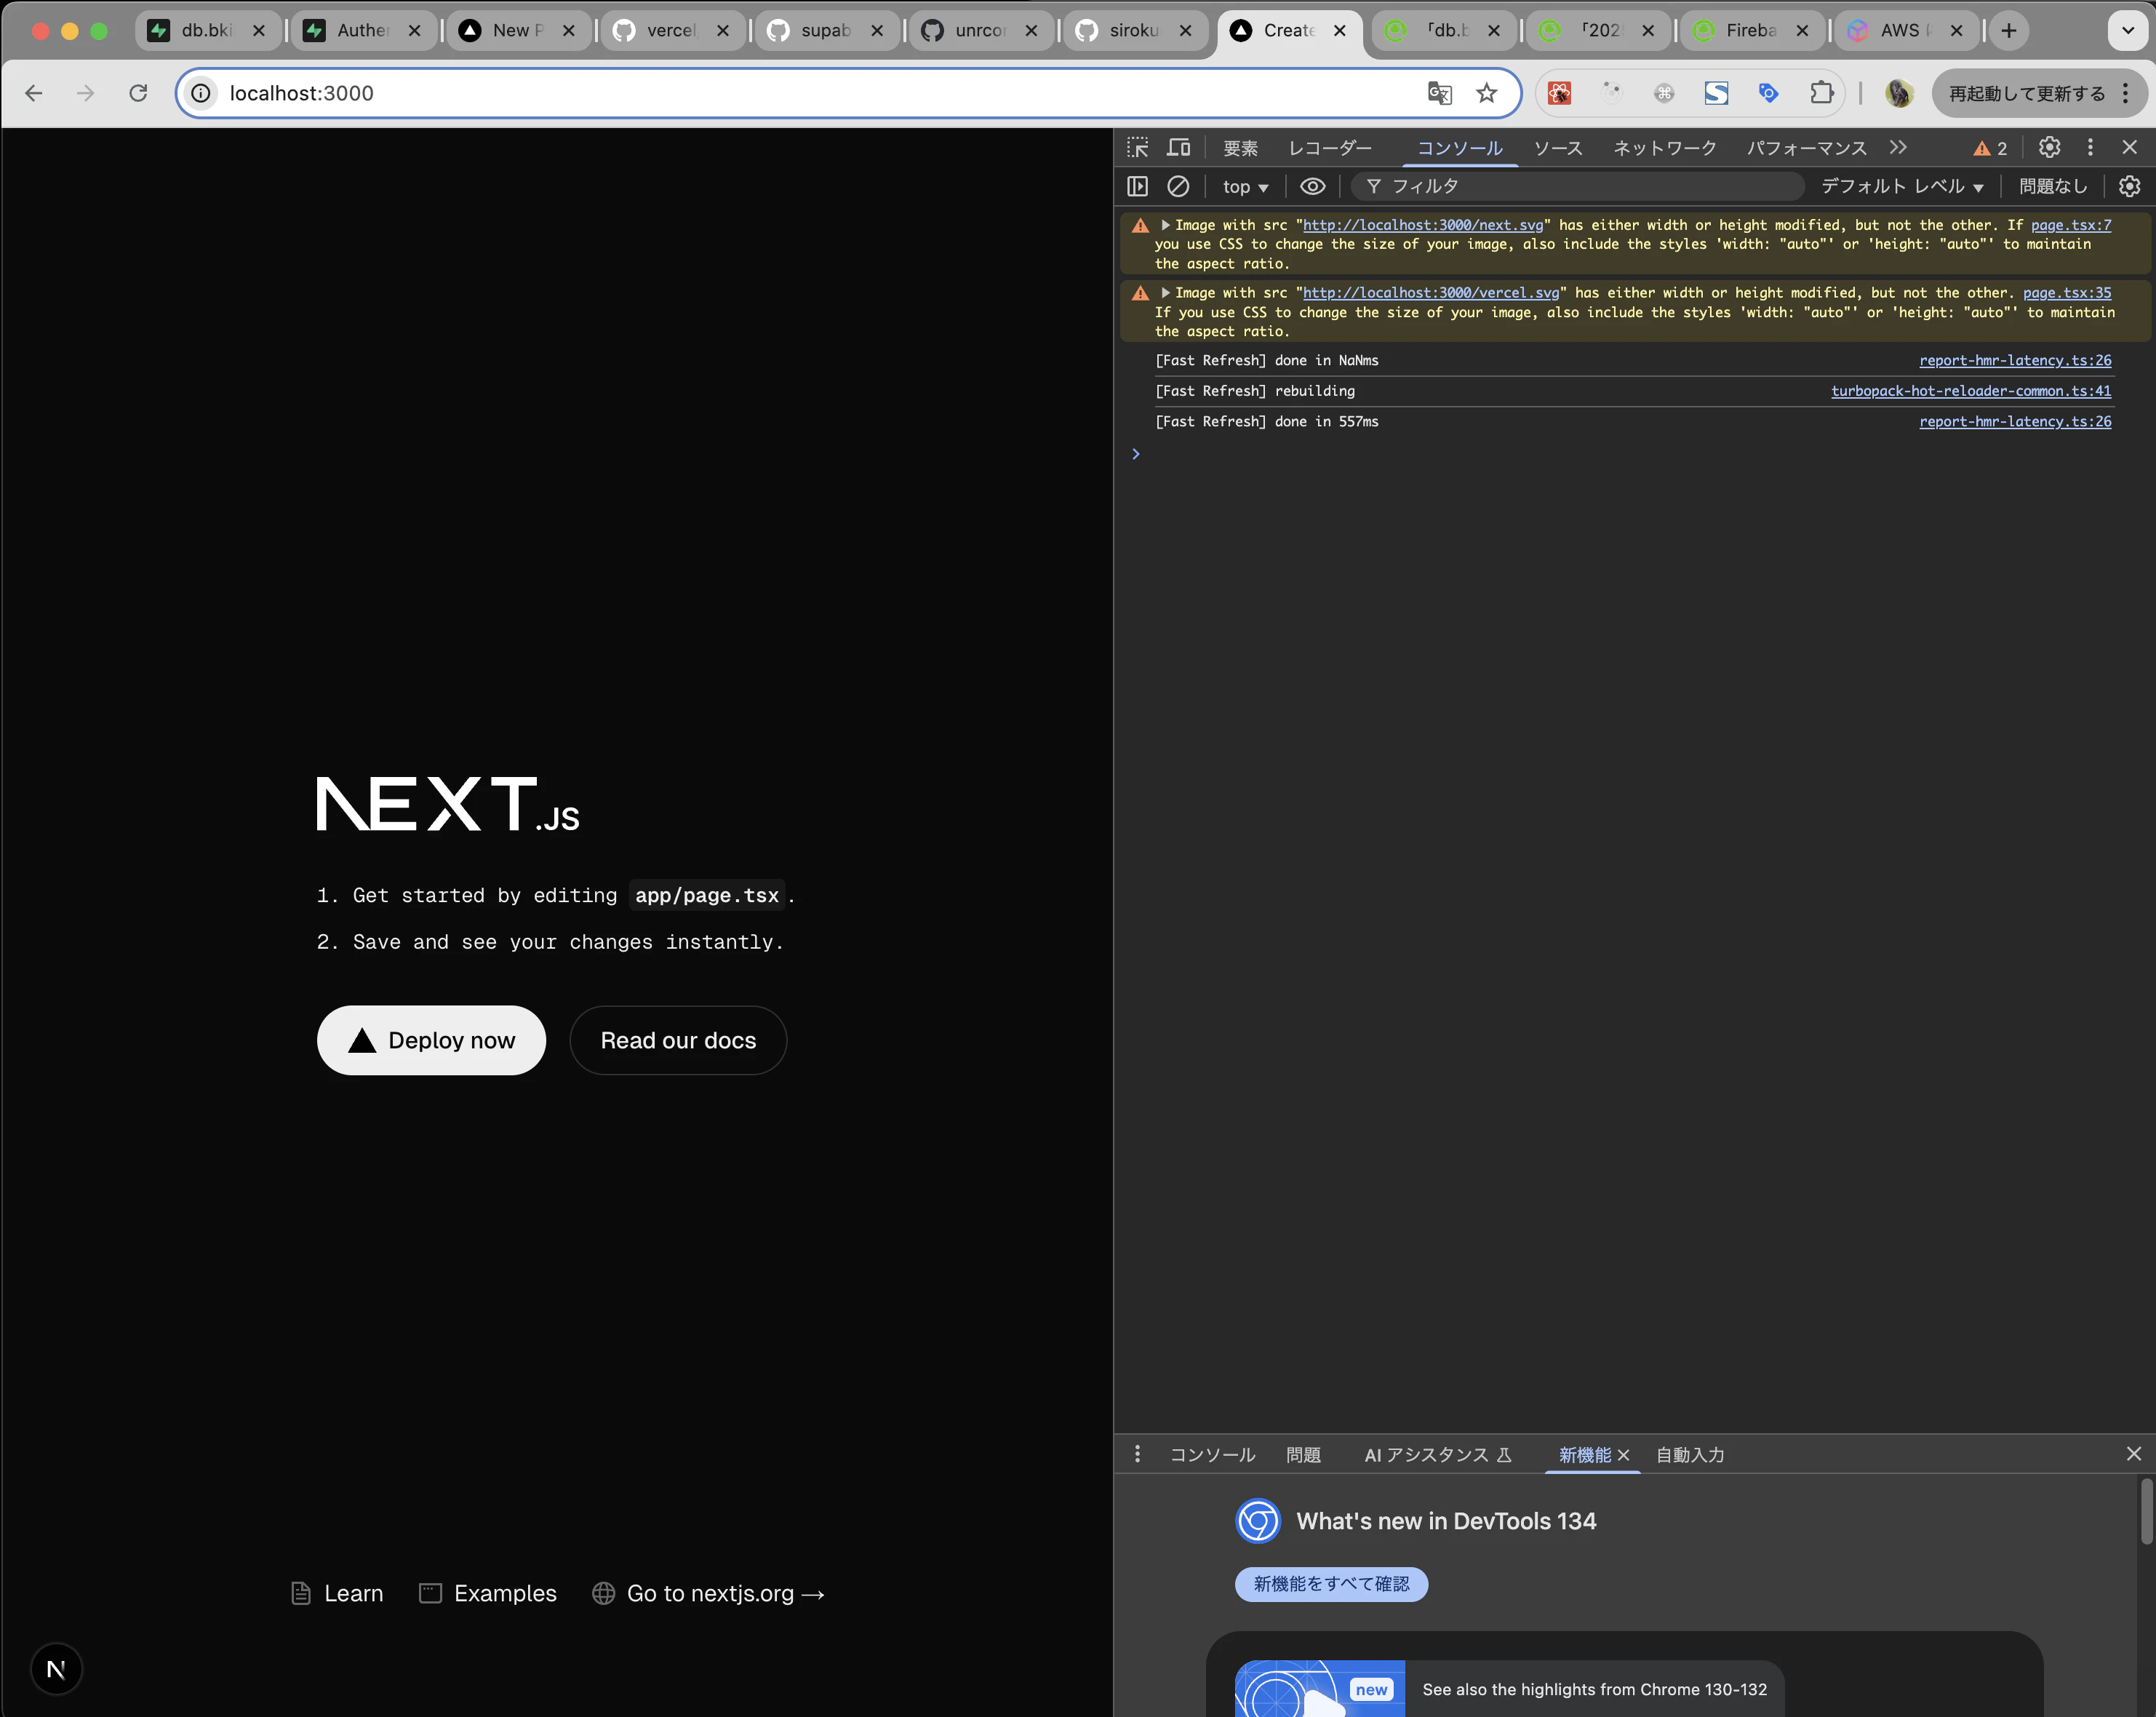Click the Google Translate icon in address bar
2156x1717 pixels.
coord(1439,93)
